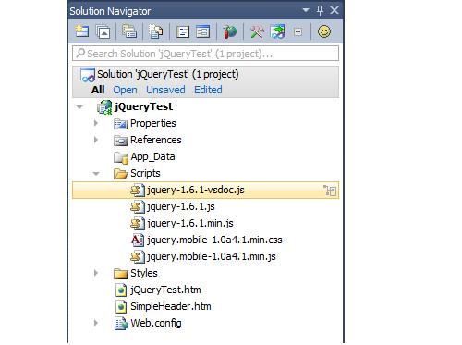Expand the Styles folder
Screen dimensions: 462x345
96,273
